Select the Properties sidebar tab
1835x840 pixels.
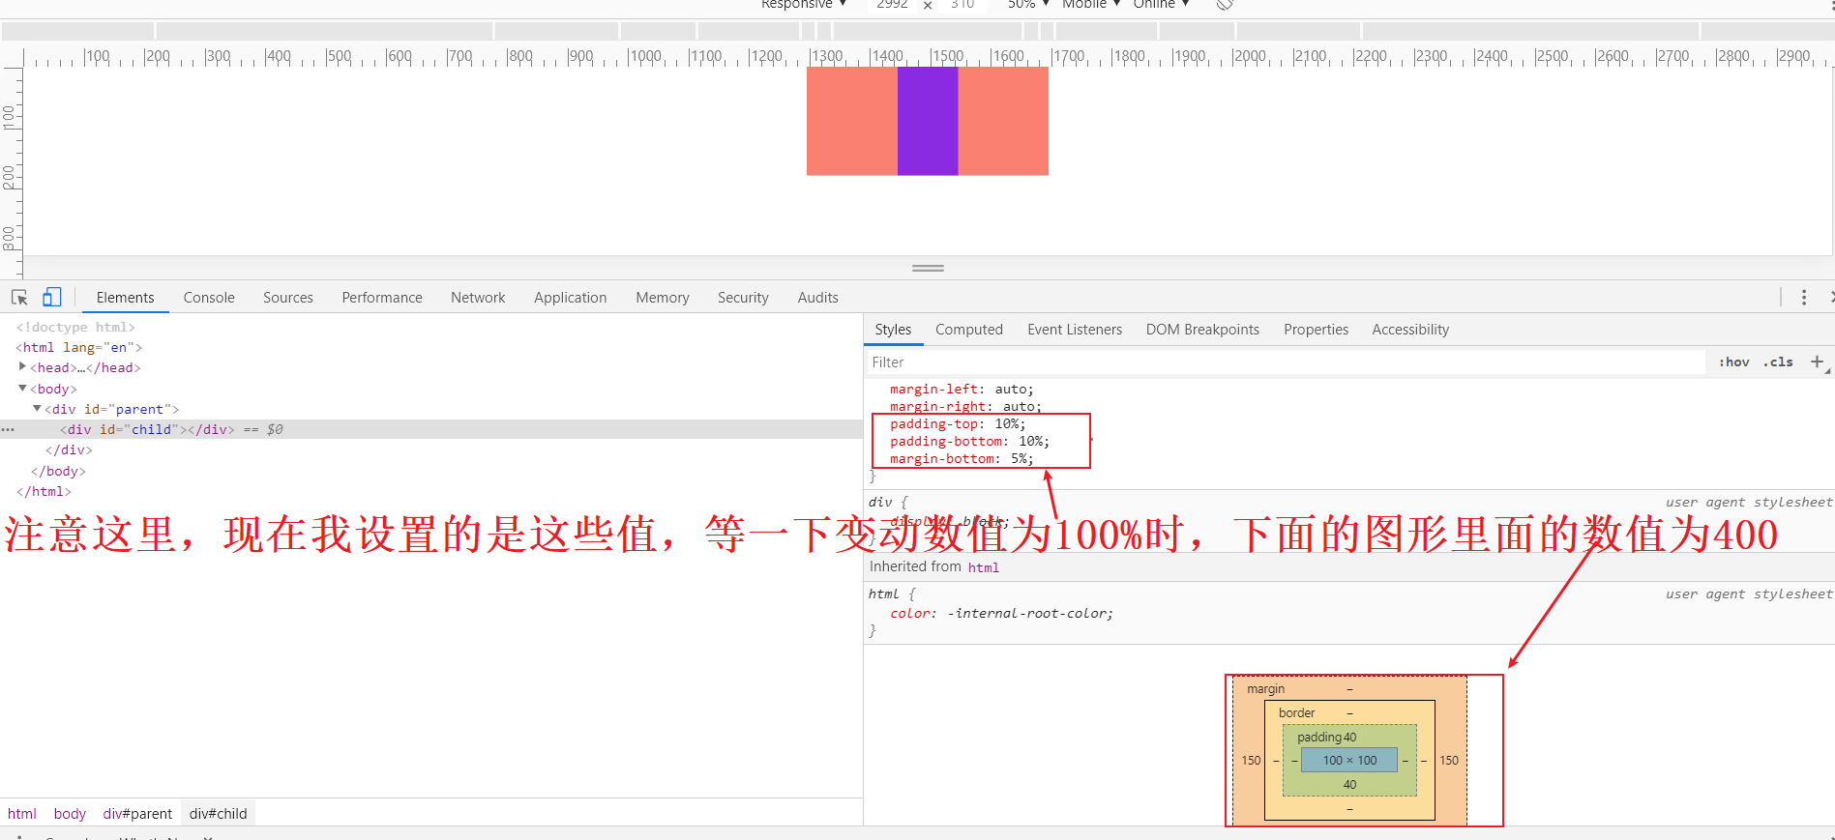(x=1316, y=330)
